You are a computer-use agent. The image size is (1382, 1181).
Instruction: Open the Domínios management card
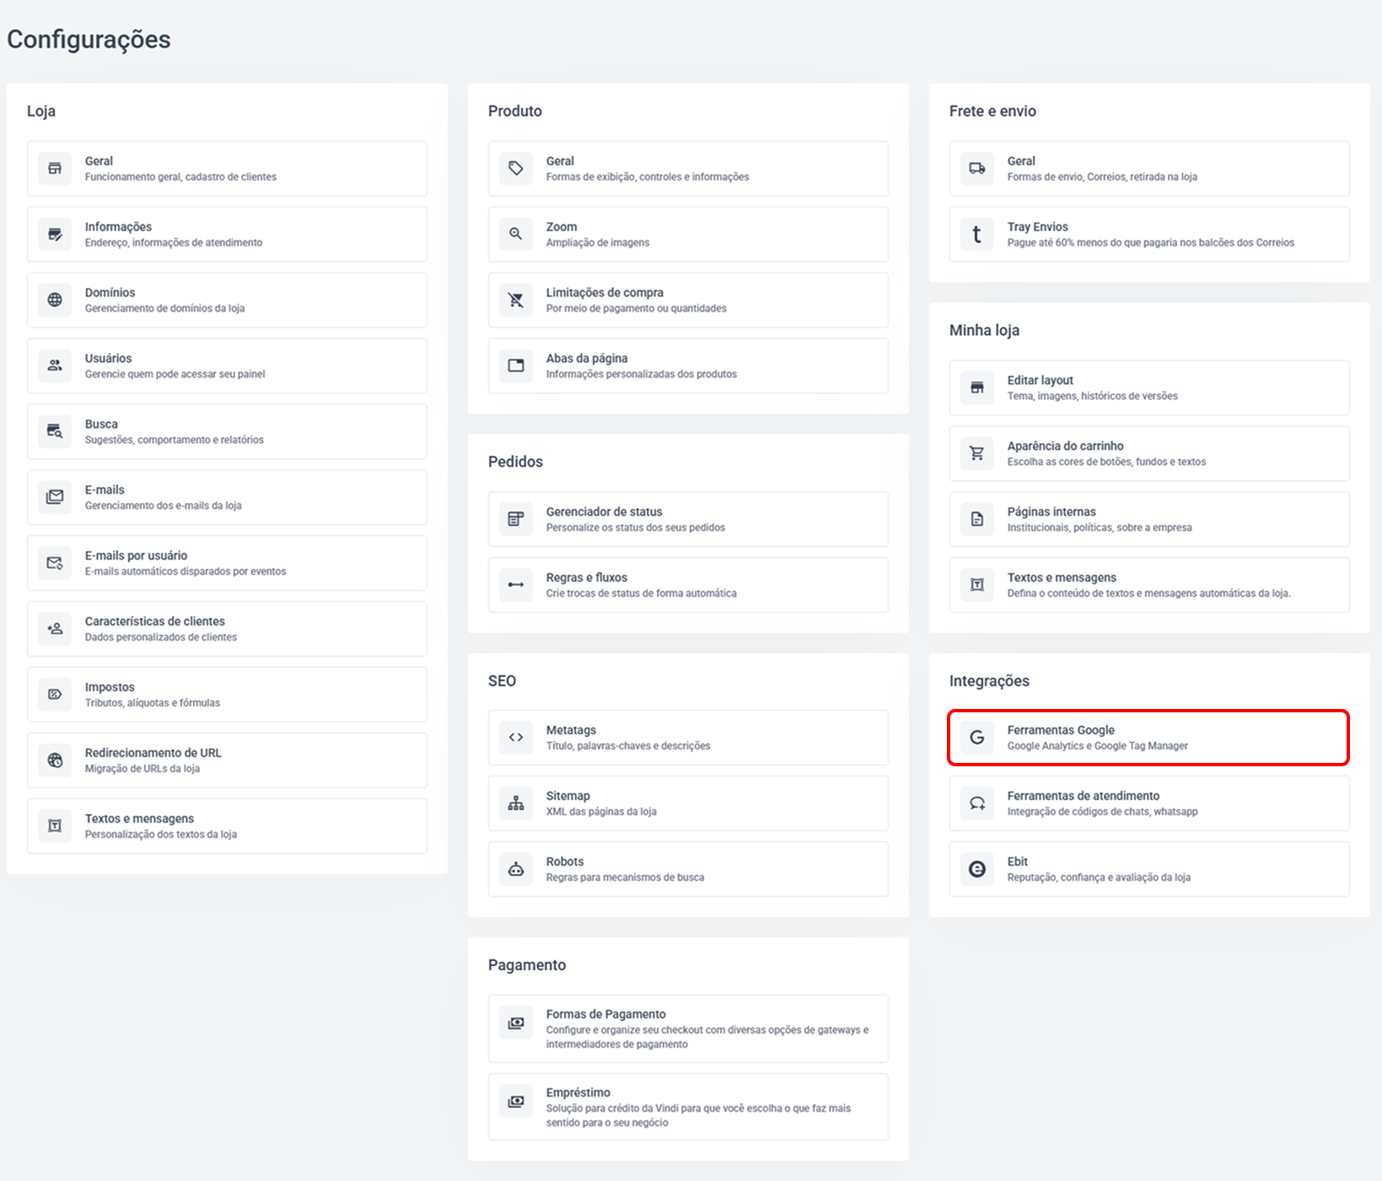227,300
